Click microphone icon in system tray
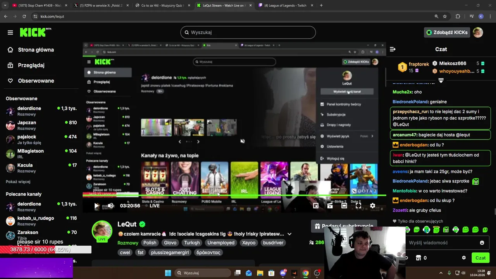Screen dimensions: 496x279 click(x=449, y=273)
